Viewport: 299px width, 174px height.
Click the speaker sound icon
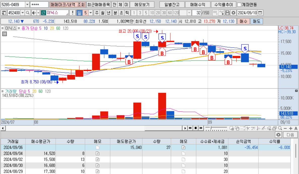click(34, 13)
